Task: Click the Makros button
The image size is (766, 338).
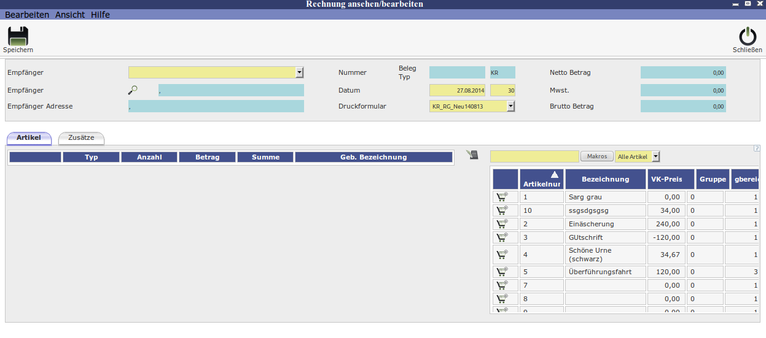Action: 596,156
